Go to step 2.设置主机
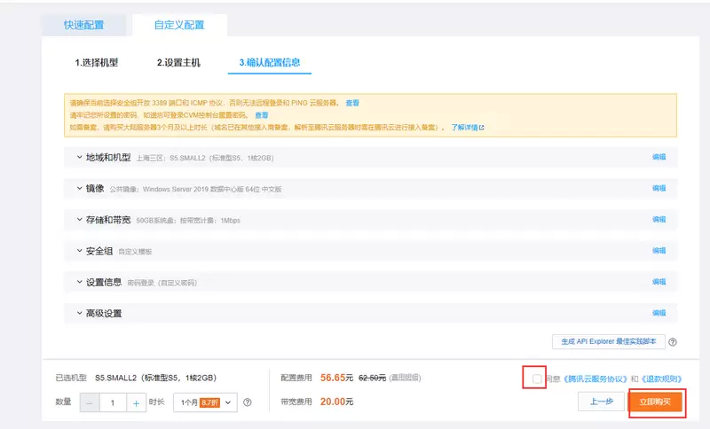Viewport: 710px width, 429px height. (178, 62)
